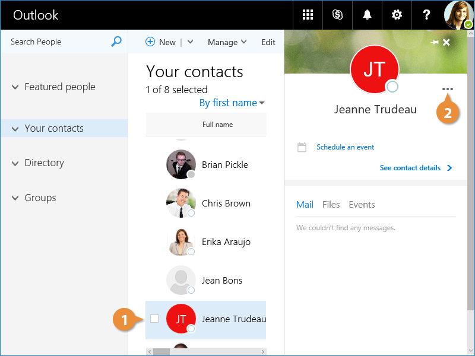Viewport: 475px width, 356px height.
Task: Open the By first name sort dropdown
Action: coord(232,103)
